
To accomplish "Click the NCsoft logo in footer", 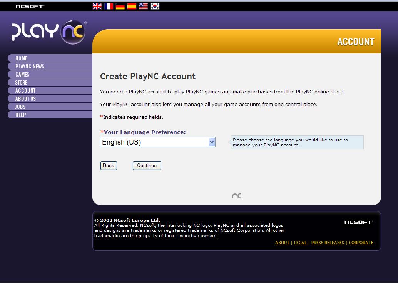I will tap(359, 222).
